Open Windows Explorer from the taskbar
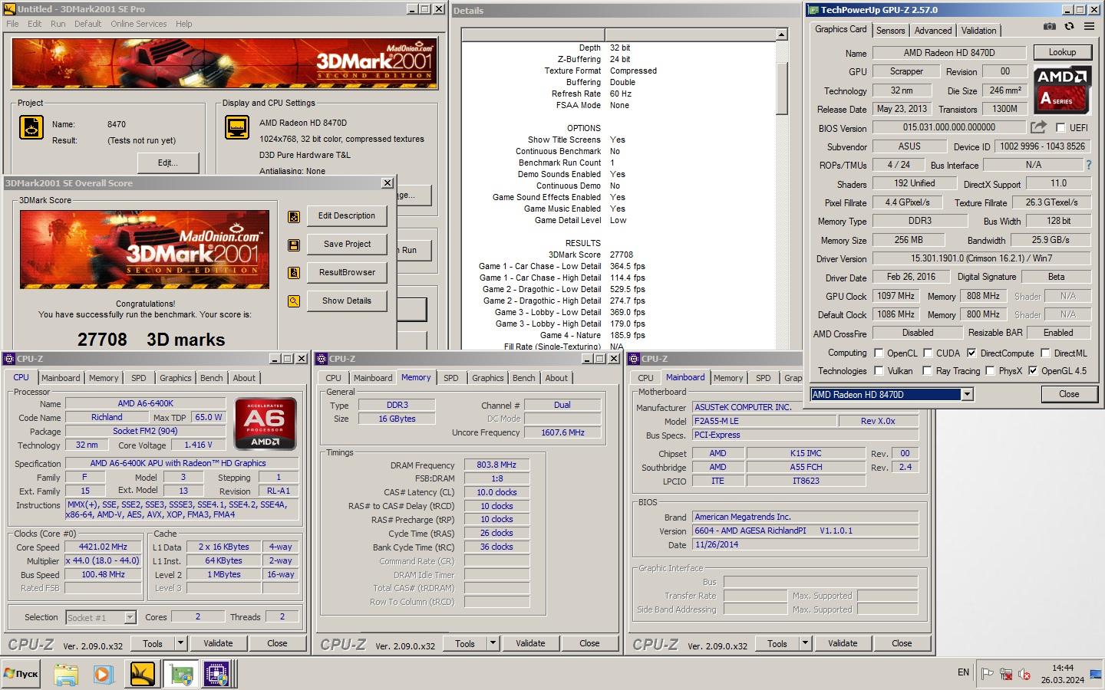This screenshot has height=690, width=1105. [x=66, y=675]
